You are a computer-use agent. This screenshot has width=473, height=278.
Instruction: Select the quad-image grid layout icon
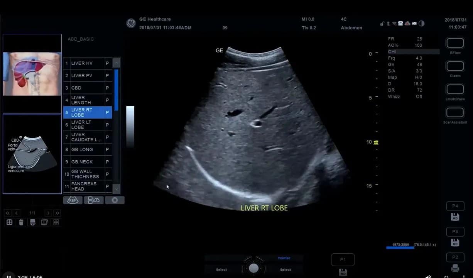[8, 222]
